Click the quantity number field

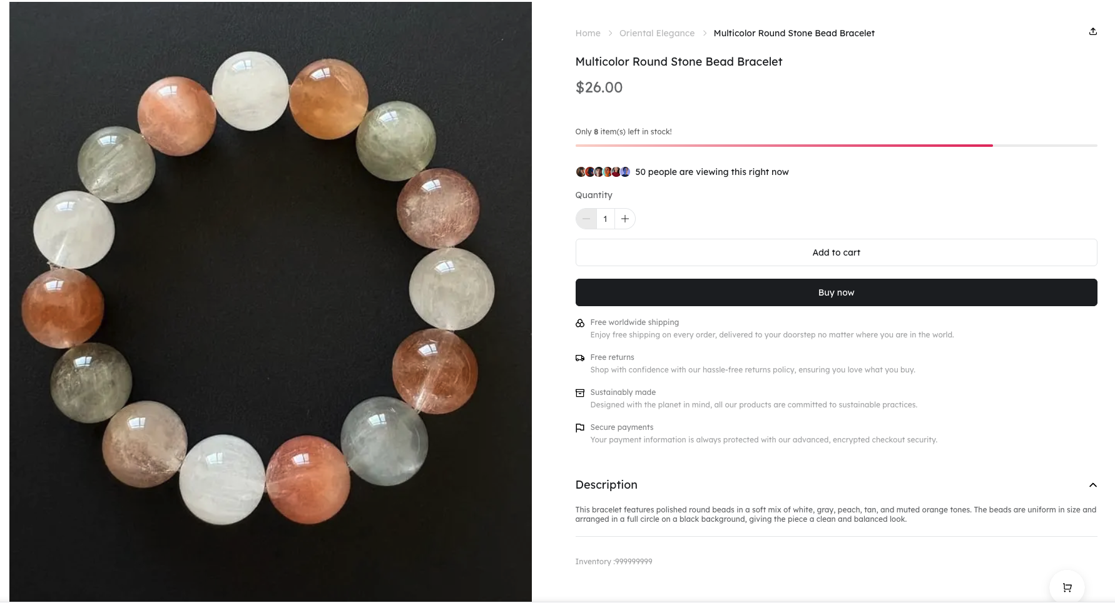606,219
